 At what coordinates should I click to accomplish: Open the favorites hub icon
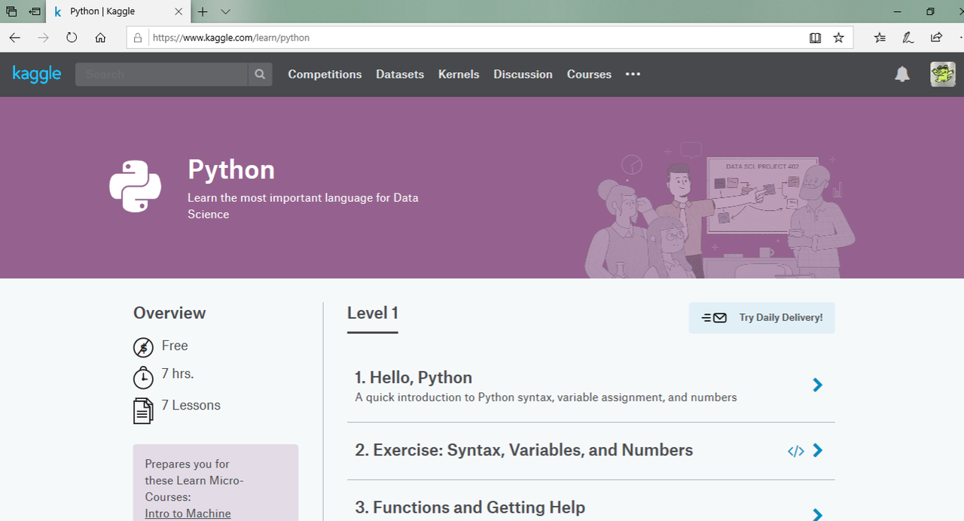coord(880,38)
